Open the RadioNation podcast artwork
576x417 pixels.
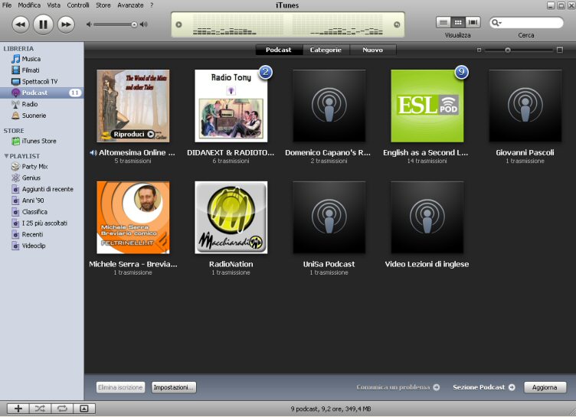coord(231,217)
